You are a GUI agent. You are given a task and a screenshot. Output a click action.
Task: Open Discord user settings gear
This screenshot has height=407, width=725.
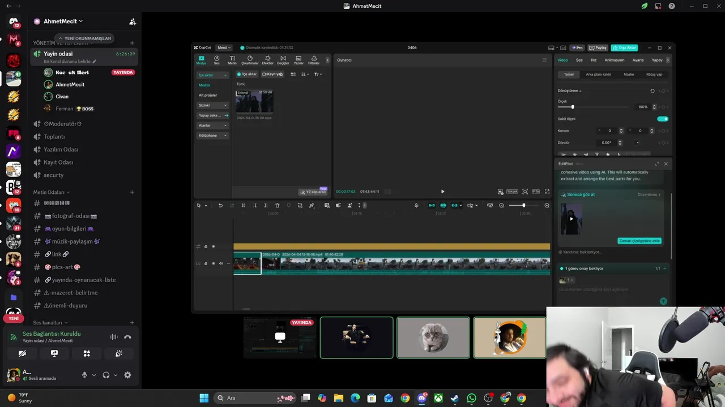(127, 375)
